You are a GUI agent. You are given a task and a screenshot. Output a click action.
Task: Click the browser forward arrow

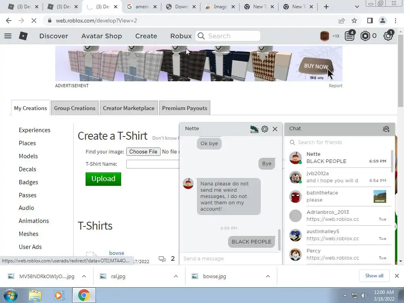21,21
